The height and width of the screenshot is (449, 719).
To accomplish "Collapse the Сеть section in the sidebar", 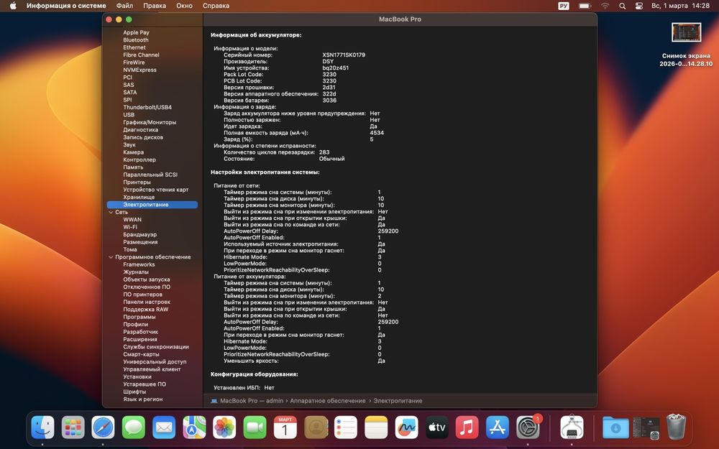I will (x=111, y=212).
